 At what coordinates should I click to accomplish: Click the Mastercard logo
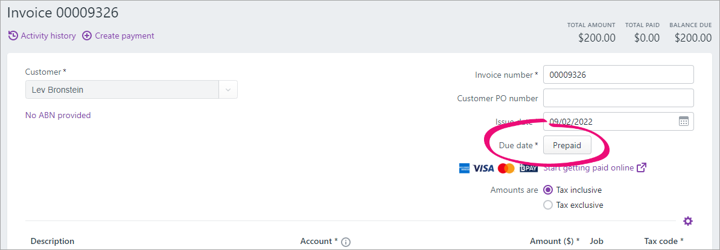tap(506, 168)
